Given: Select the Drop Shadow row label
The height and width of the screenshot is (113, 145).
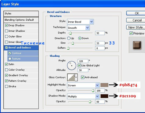Looking at the screenshot, I should click(16, 25).
